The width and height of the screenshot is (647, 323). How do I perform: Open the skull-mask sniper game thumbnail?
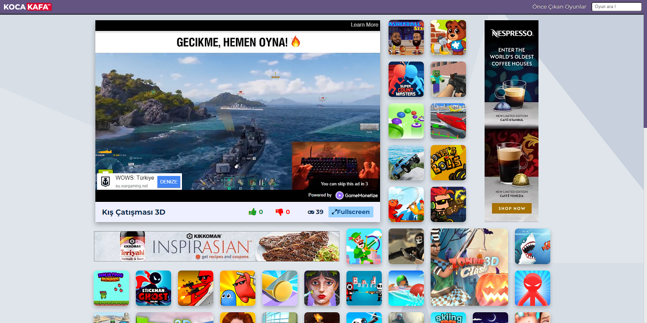click(406, 246)
